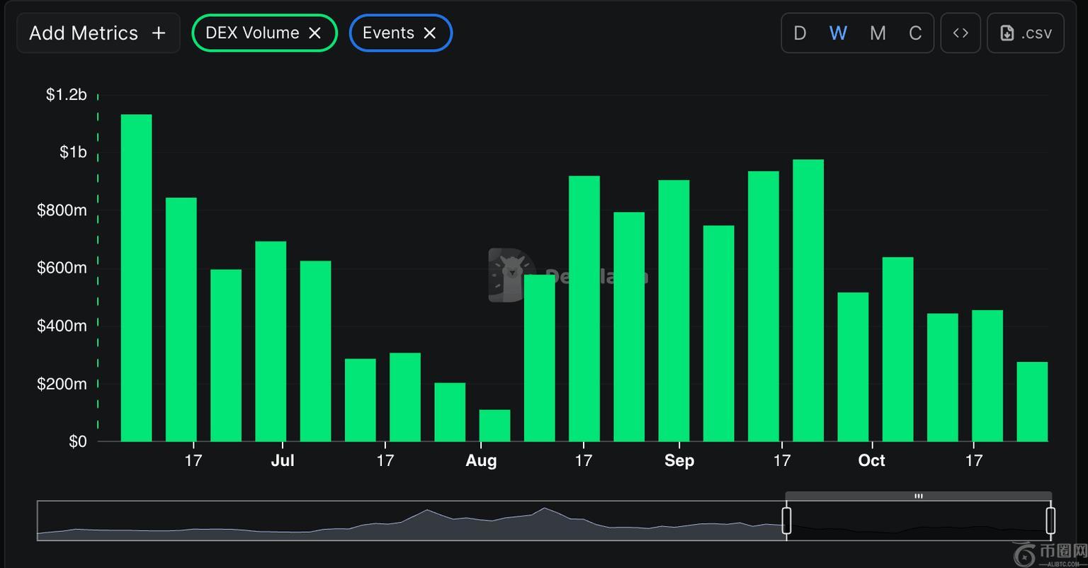Click the plus icon in Add Metrics
Screen dimensions: 1088x568
click(x=159, y=33)
